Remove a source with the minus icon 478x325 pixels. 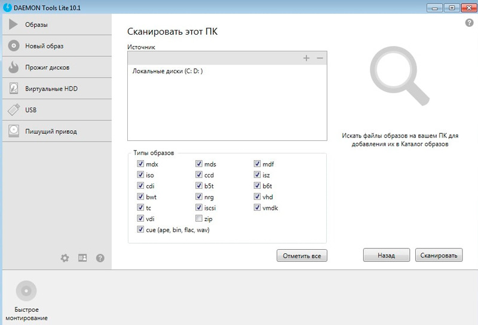point(320,58)
